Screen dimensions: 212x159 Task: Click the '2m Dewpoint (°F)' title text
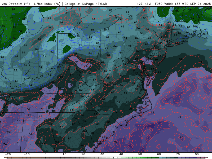click(x=16, y=4)
